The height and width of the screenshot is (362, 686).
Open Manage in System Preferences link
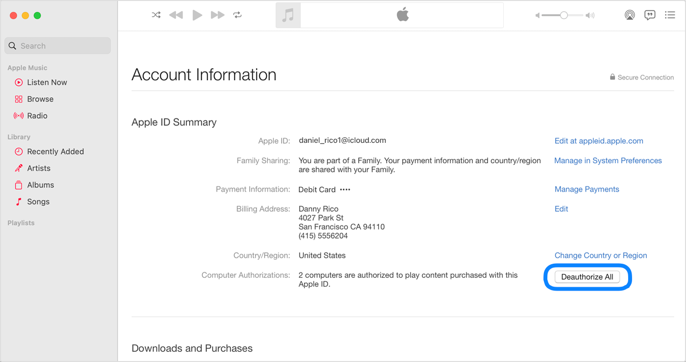(x=608, y=160)
